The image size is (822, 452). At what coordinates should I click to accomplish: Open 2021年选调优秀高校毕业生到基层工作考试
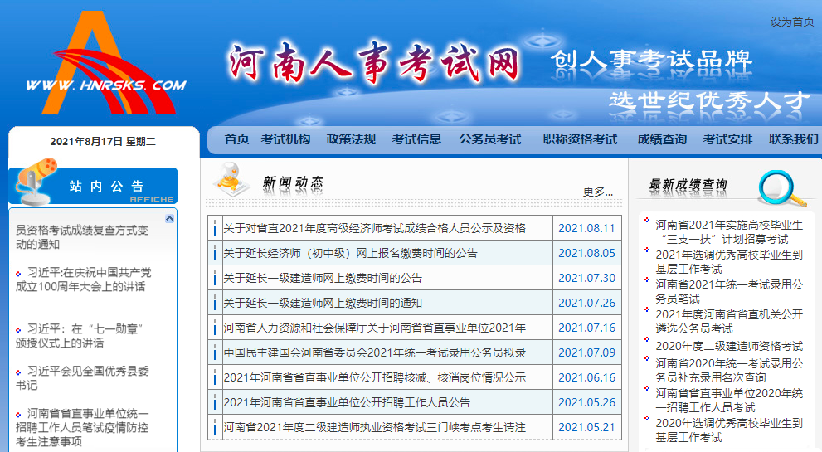pos(729,261)
